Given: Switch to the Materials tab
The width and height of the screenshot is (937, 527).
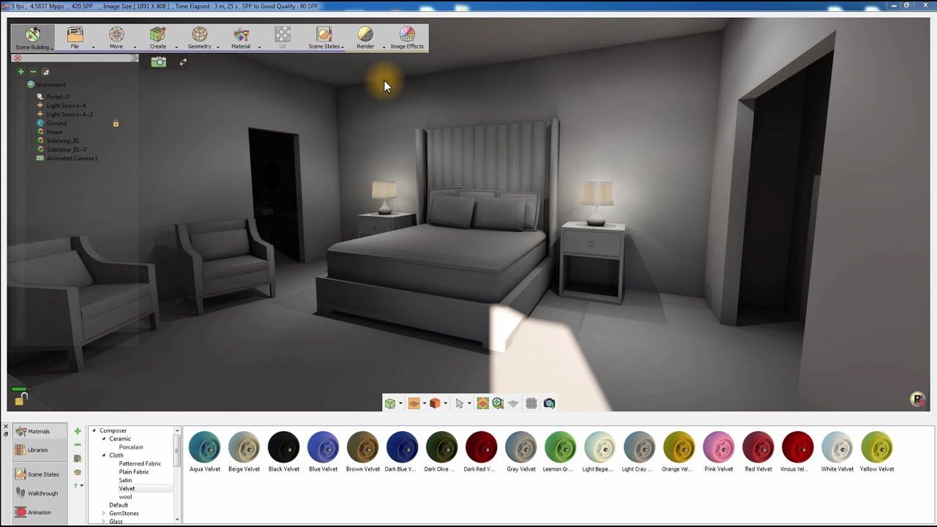Looking at the screenshot, I should click(40, 432).
